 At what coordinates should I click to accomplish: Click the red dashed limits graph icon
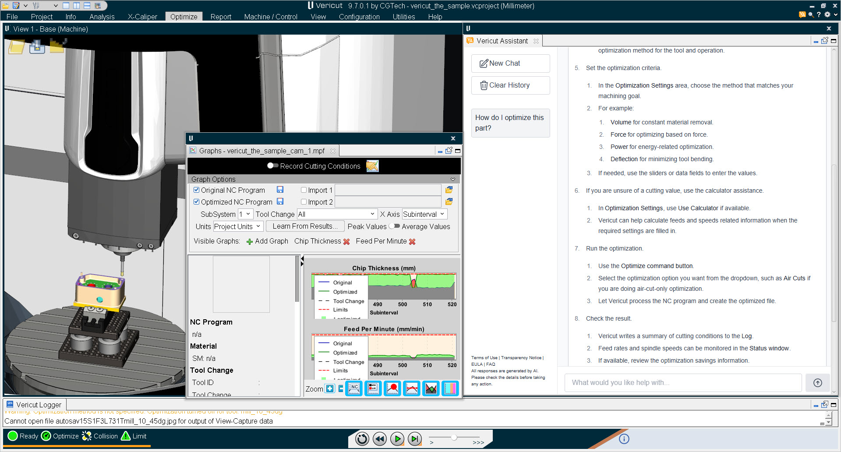click(x=412, y=388)
